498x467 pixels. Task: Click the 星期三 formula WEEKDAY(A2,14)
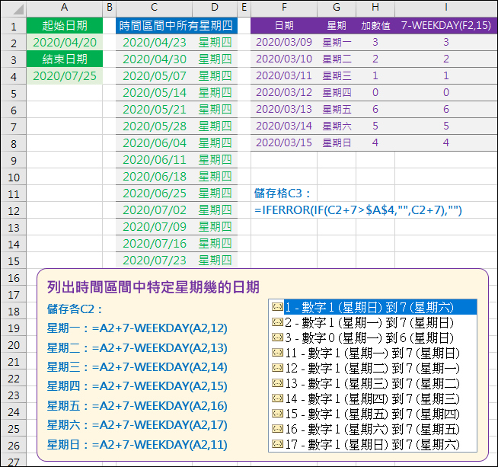[x=137, y=367]
